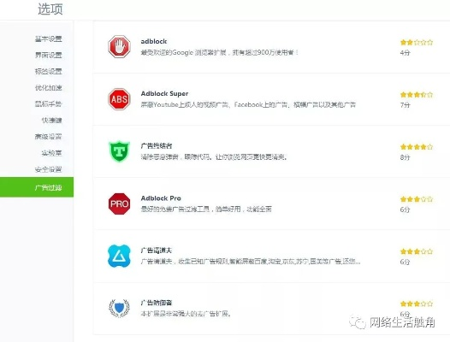Open the 实验室 section
Image resolution: width=450 pixels, height=342 pixels.
pyautogui.click(x=51, y=153)
